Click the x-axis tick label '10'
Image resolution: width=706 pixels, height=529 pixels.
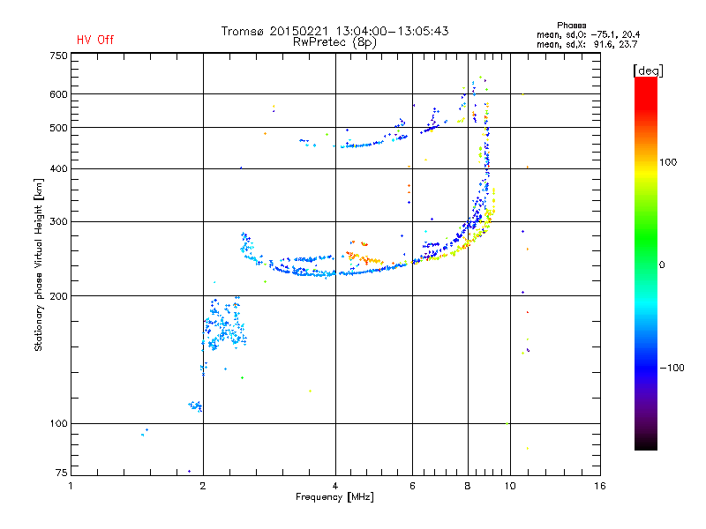pos(510,486)
